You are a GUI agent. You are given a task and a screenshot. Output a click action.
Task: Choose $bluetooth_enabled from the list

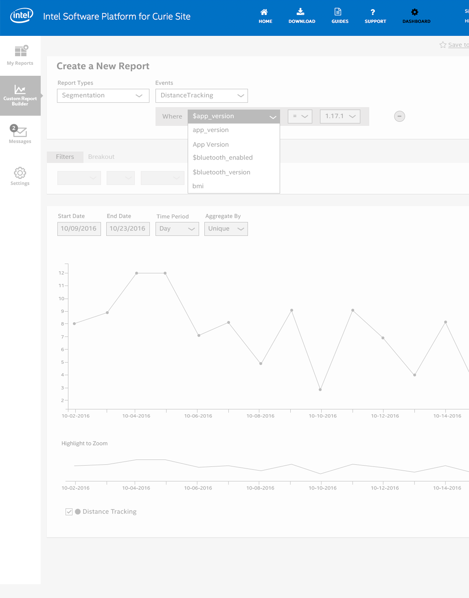click(x=234, y=158)
